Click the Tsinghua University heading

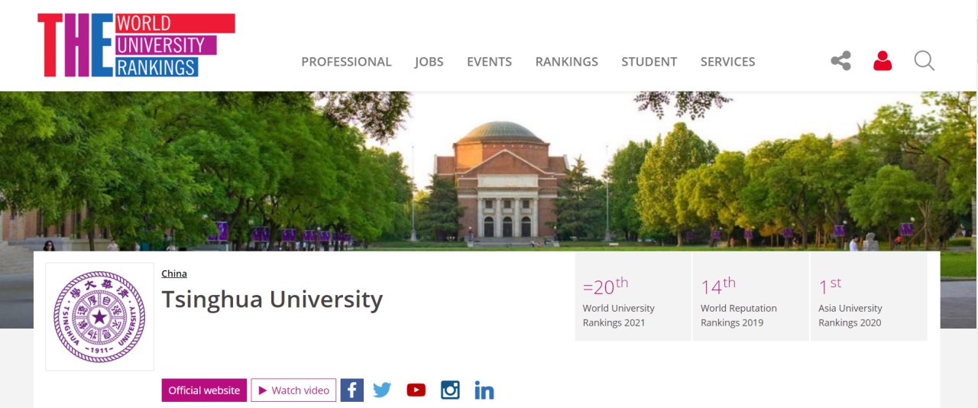272,300
